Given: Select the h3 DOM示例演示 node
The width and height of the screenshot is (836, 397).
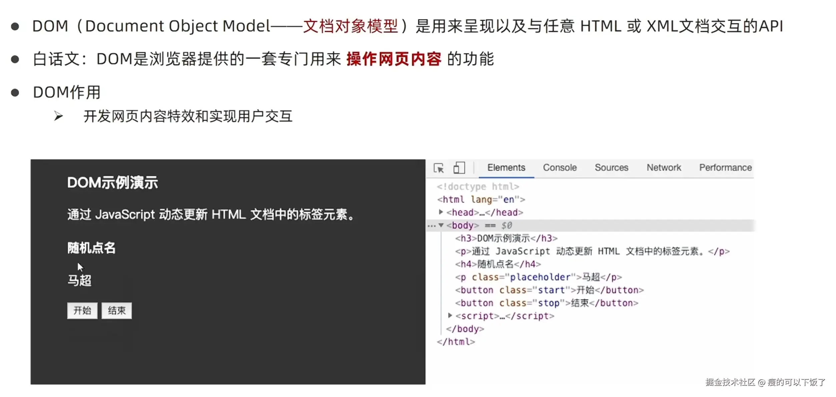Looking at the screenshot, I should [506, 239].
